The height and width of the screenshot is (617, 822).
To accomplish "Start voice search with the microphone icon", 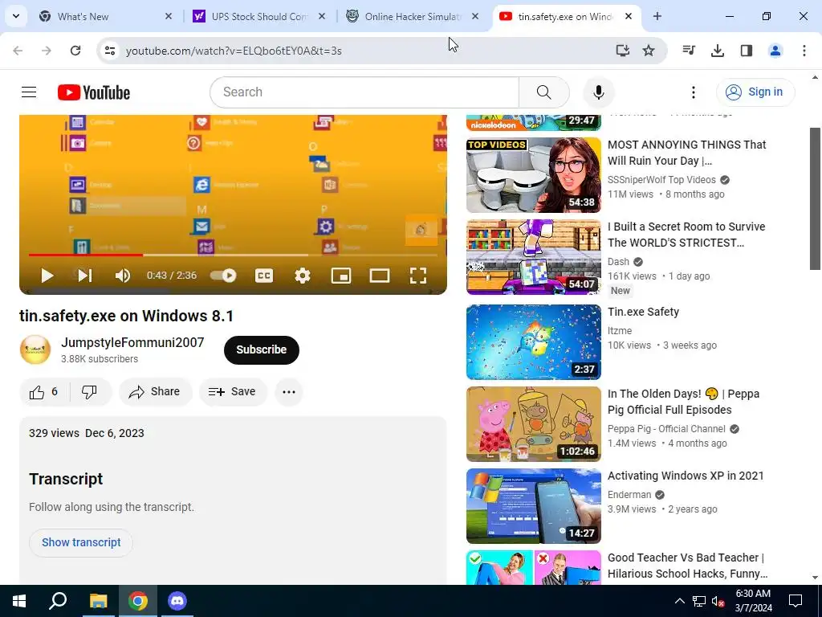I will point(599,92).
